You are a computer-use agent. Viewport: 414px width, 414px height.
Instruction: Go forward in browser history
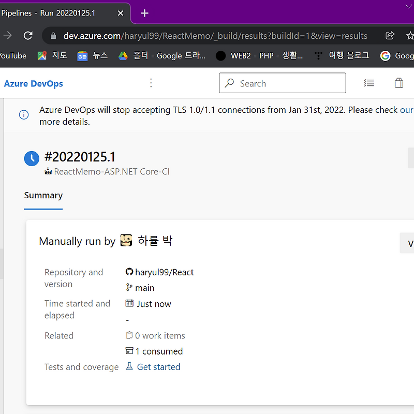tap(7, 35)
